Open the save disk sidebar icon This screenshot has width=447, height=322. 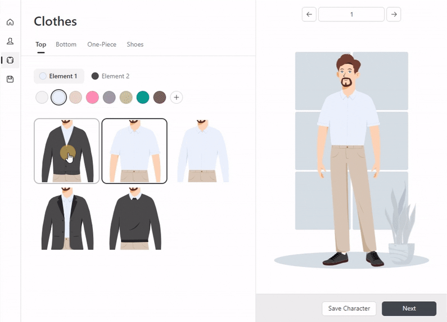tap(10, 79)
